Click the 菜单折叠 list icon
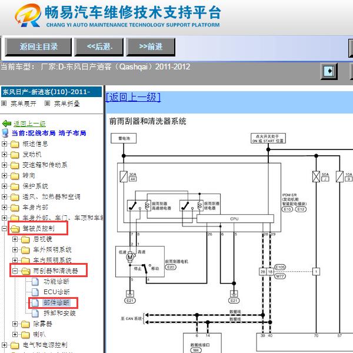The image size is (353, 353). coord(47,104)
